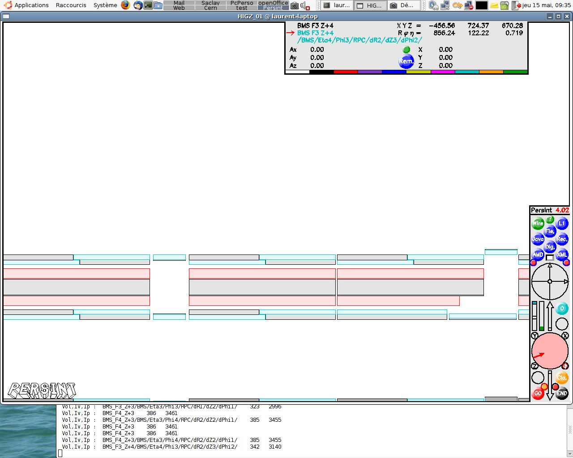
Task: Click the Java button in Persint panel
Action: (x=538, y=239)
